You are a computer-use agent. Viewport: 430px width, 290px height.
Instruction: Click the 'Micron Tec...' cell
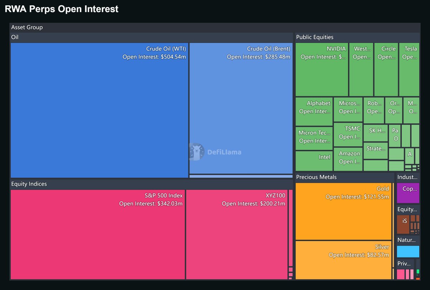pyautogui.click(x=314, y=138)
